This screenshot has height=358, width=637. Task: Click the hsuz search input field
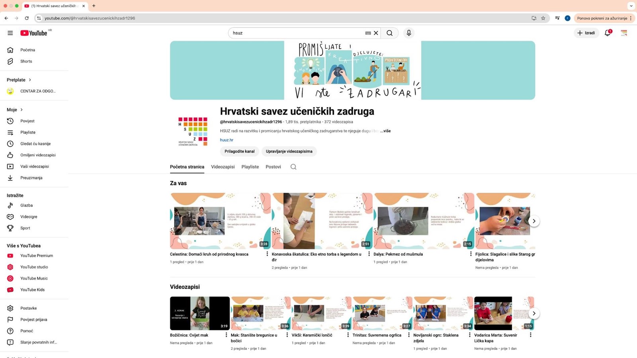(x=297, y=33)
